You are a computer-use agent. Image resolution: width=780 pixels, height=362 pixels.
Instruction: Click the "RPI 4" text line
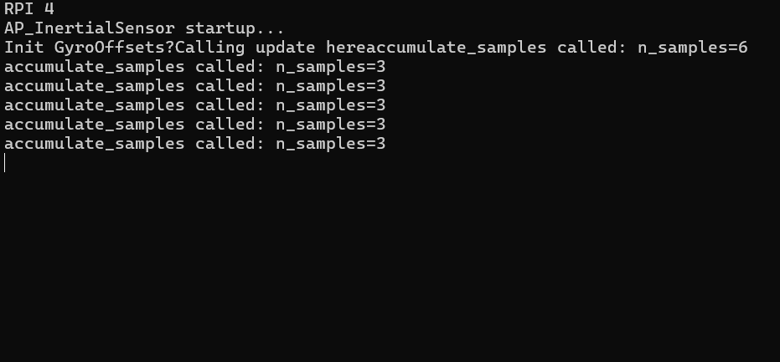[29, 9]
